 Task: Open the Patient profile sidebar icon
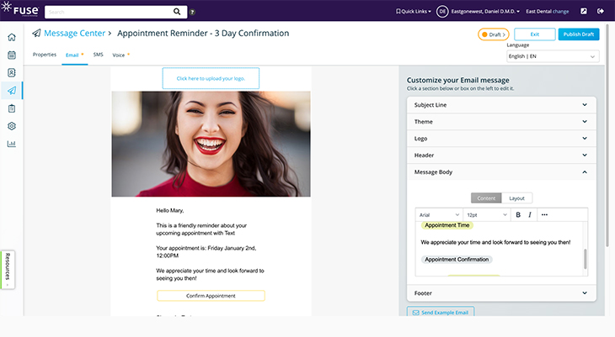12,72
